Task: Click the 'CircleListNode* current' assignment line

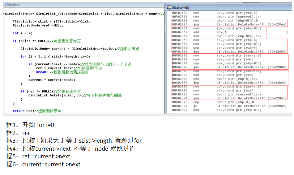Action: 80,49
